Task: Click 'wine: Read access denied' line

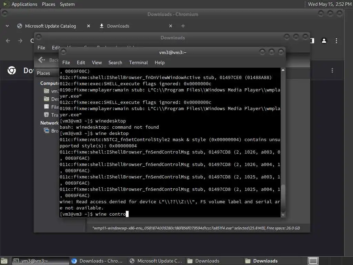Action: pyautogui.click(x=170, y=205)
